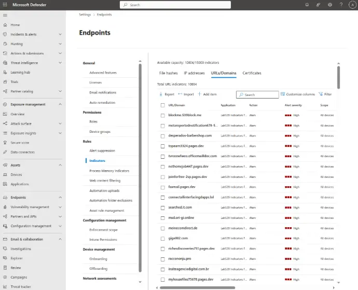358x290 pixels.
Task: Click the Data connectors icon
Action: [5, 152]
